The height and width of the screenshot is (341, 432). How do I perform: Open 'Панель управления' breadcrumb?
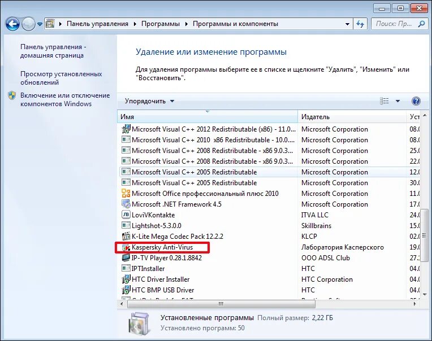click(x=97, y=24)
